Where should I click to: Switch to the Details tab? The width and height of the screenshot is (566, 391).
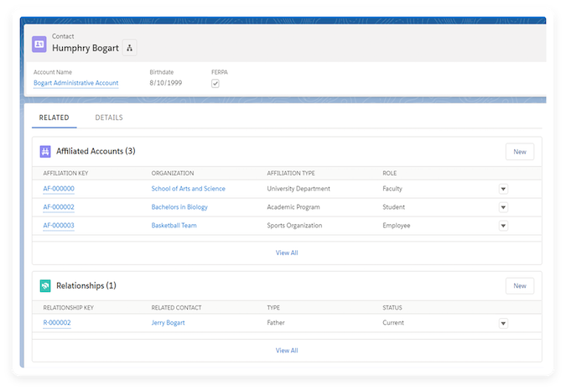click(109, 117)
